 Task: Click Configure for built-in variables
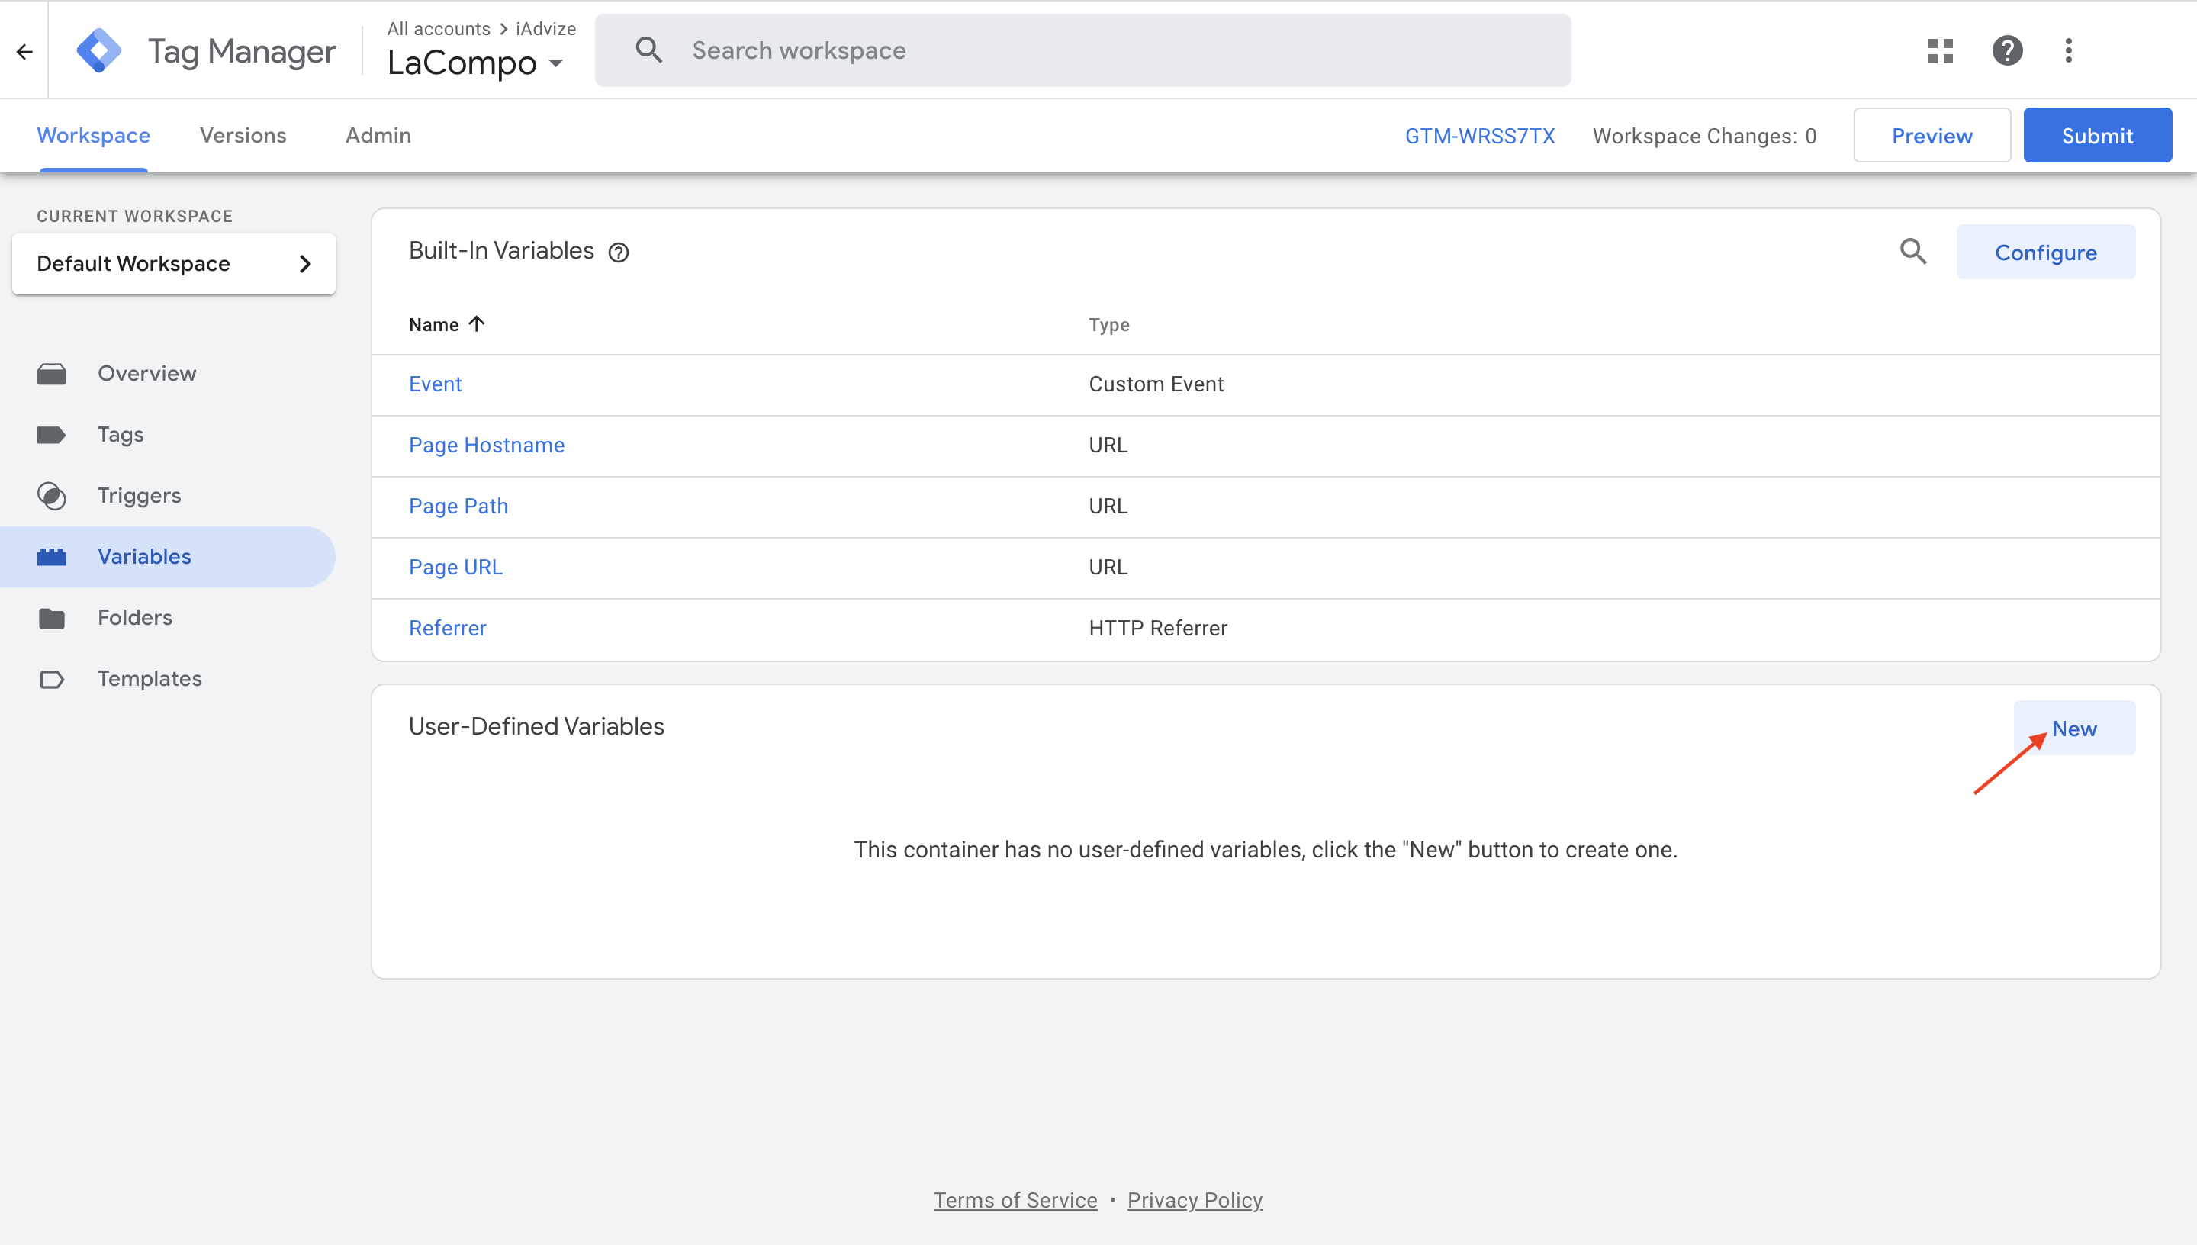tap(2045, 253)
